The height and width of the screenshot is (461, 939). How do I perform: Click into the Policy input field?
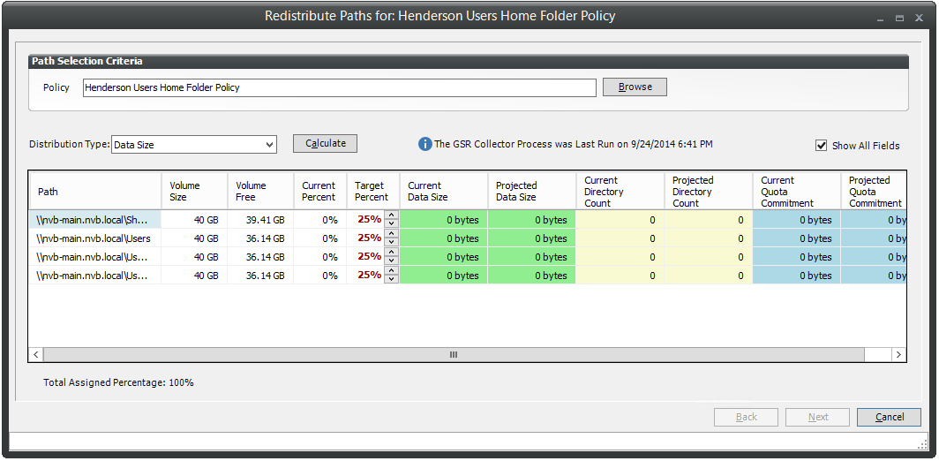(340, 87)
